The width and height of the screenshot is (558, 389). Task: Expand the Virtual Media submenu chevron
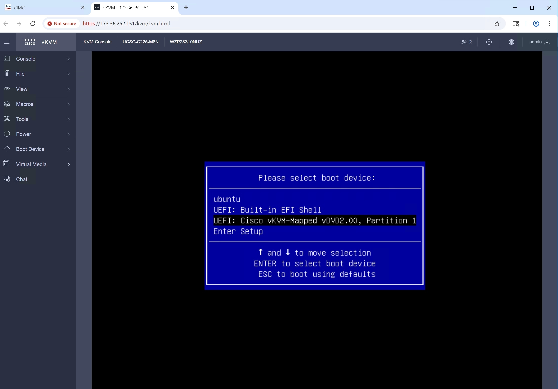pyautogui.click(x=69, y=164)
